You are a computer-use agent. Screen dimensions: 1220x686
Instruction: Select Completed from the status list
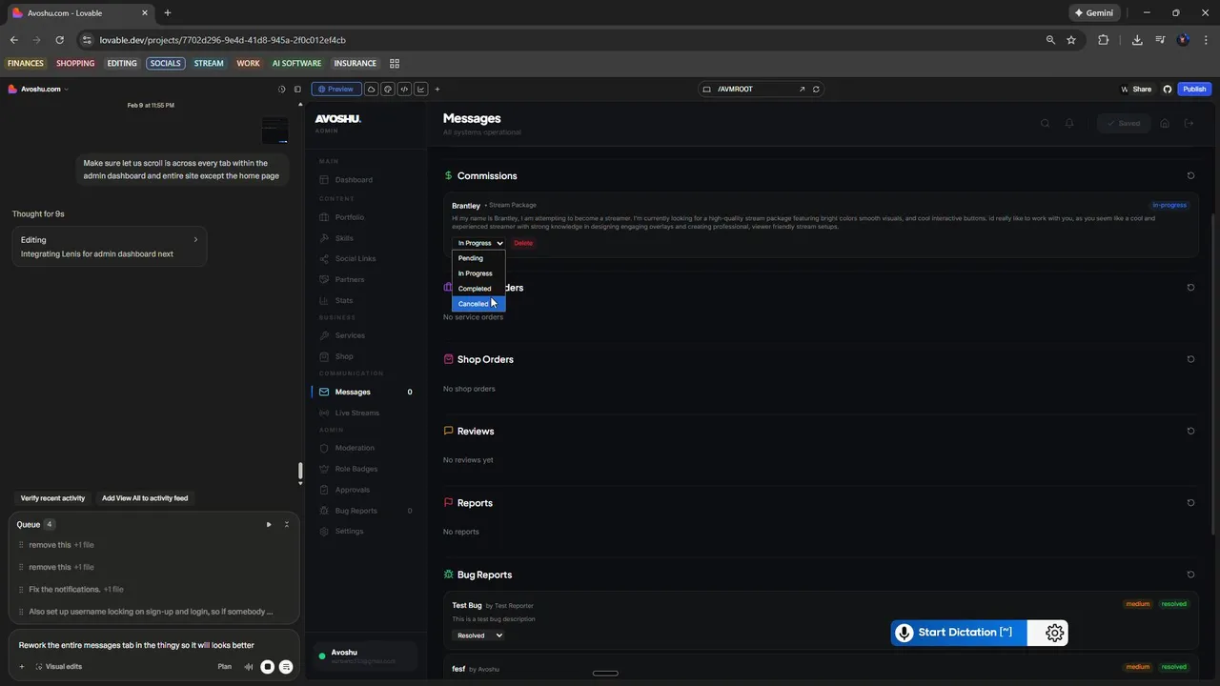click(478, 289)
